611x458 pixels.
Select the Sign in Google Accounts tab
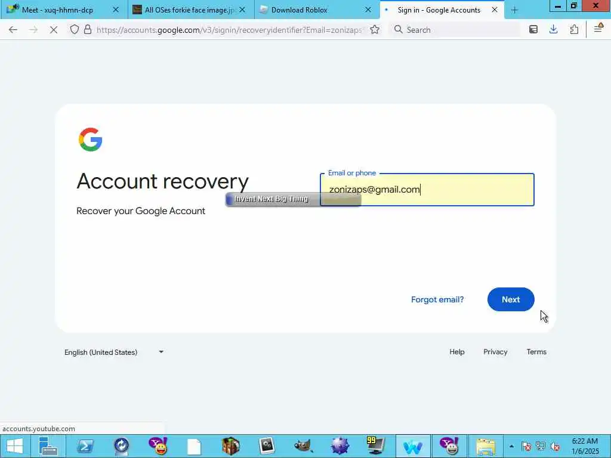[439, 10]
